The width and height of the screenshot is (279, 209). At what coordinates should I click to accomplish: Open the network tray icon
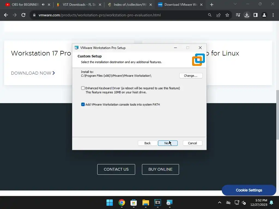tap(237, 202)
